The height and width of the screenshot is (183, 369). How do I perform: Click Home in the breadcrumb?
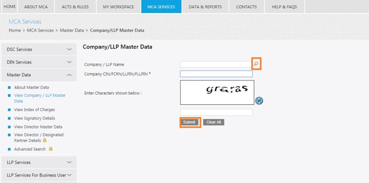coord(14,30)
